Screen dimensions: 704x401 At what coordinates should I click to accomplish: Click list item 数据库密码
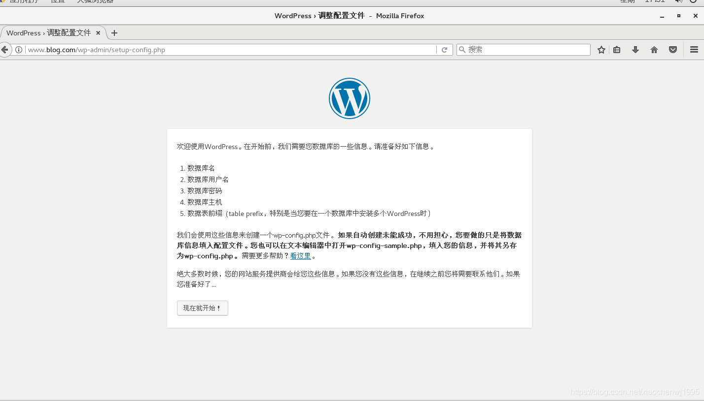[205, 191]
